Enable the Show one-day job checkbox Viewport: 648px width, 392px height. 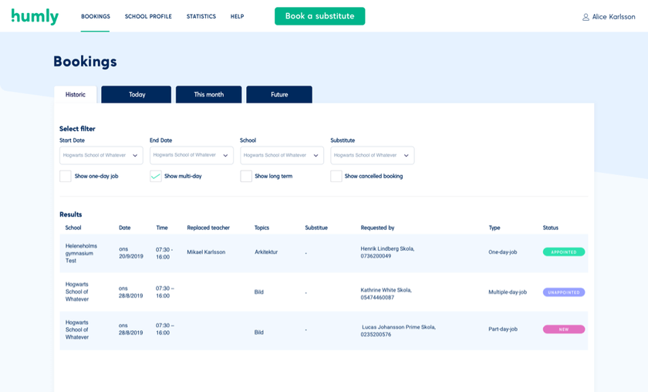point(66,176)
